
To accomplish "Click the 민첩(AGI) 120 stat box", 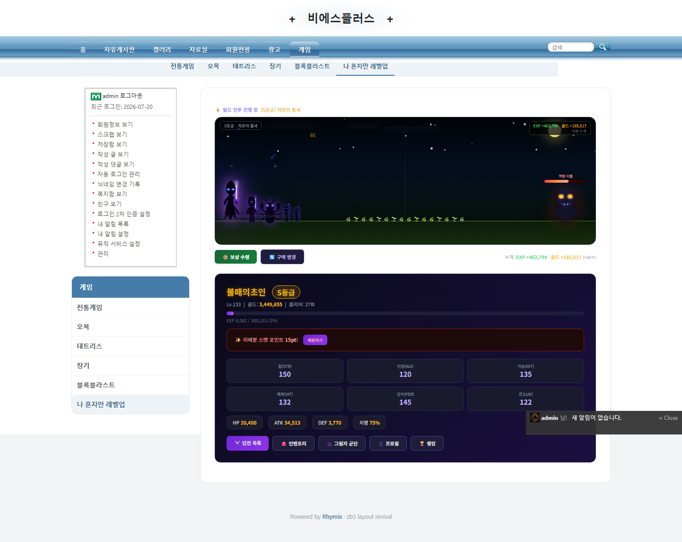I will click(405, 371).
